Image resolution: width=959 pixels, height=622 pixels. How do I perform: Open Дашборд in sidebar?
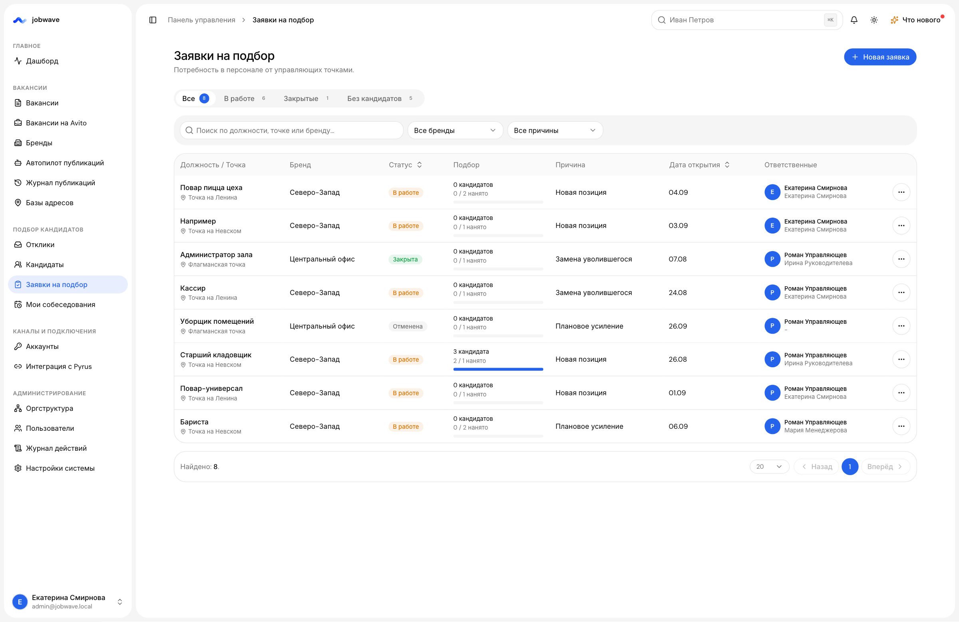click(x=68, y=61)
